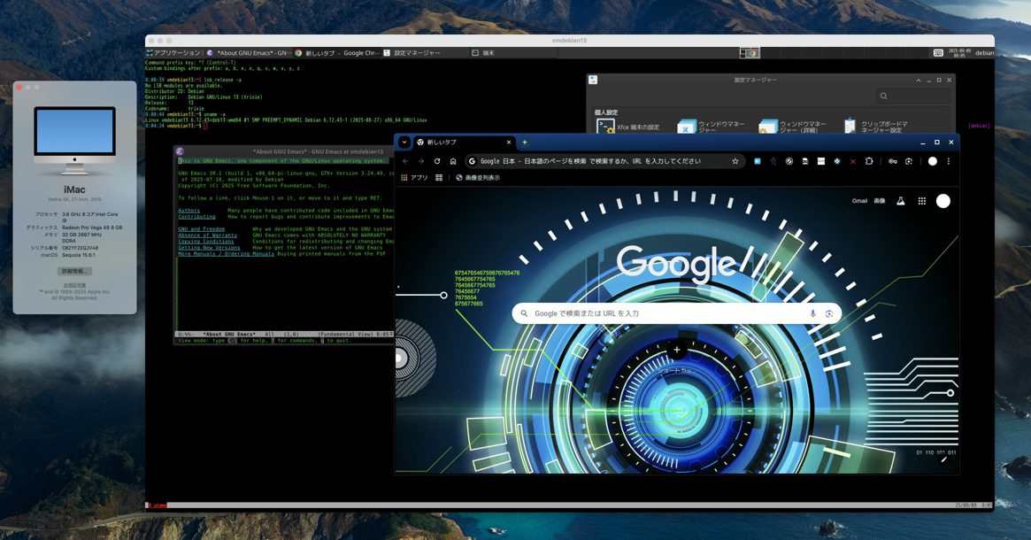Viewport: 1031px width, 540px height.
Task: Bookmark this page with the star icon
Action: 735,161
